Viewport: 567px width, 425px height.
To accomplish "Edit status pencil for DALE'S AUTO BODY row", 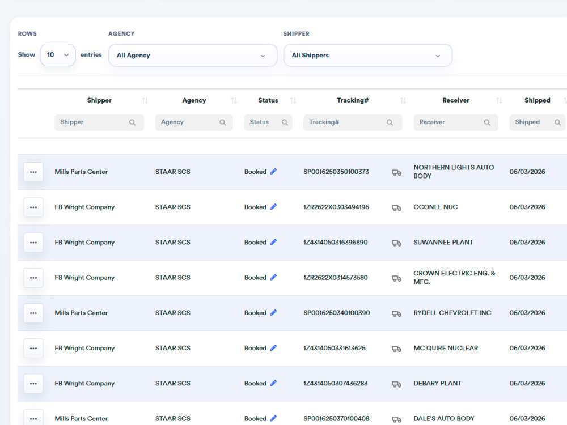I will [x=273, y=418].
